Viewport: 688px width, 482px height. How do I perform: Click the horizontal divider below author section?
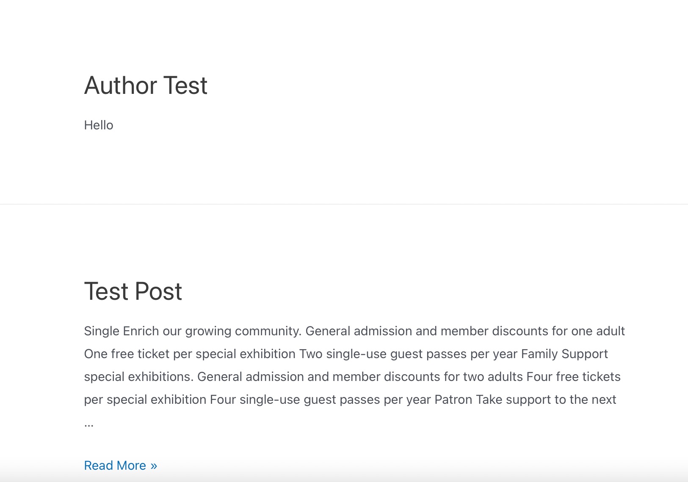point(344,204)
